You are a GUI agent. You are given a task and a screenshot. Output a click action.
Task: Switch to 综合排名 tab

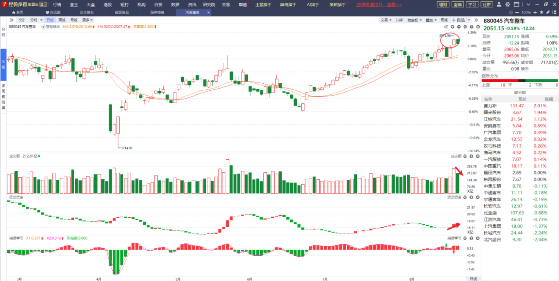tap(87, 12)
